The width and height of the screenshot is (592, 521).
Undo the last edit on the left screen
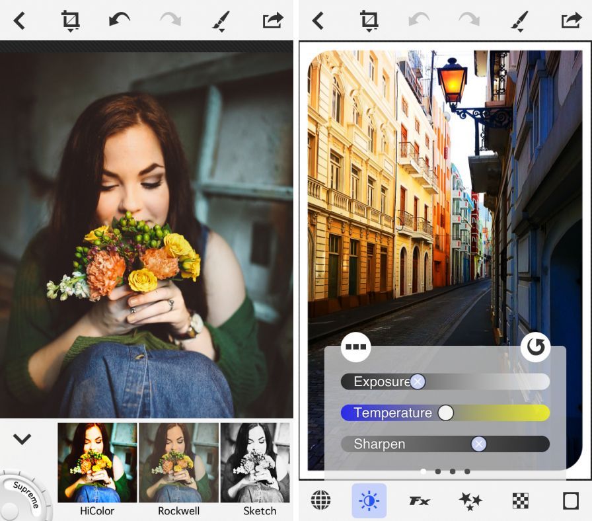120,20
